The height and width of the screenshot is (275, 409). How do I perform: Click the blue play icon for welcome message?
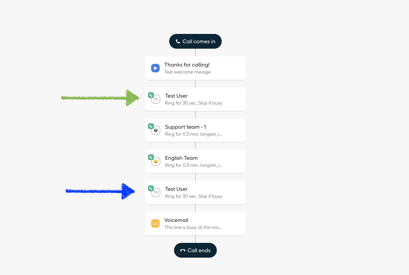click(x=155, y=68)
